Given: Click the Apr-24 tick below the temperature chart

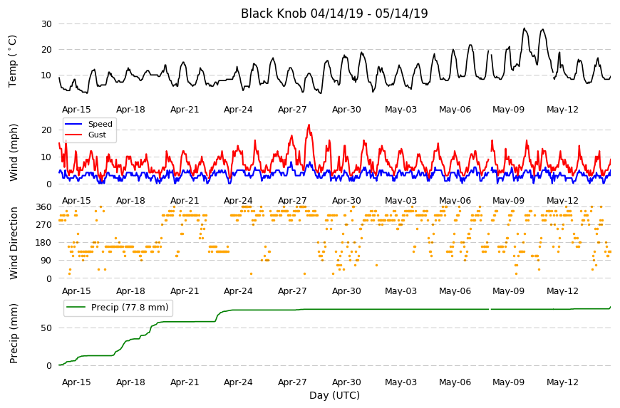Looking at the screenshot, I should click(238, 110).
